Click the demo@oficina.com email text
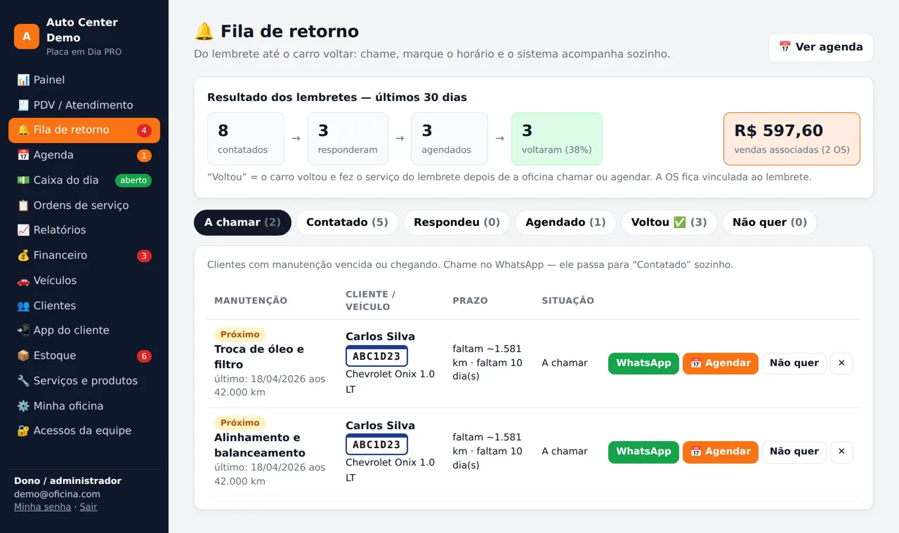899x533 pixels. (x=57, y=494)
